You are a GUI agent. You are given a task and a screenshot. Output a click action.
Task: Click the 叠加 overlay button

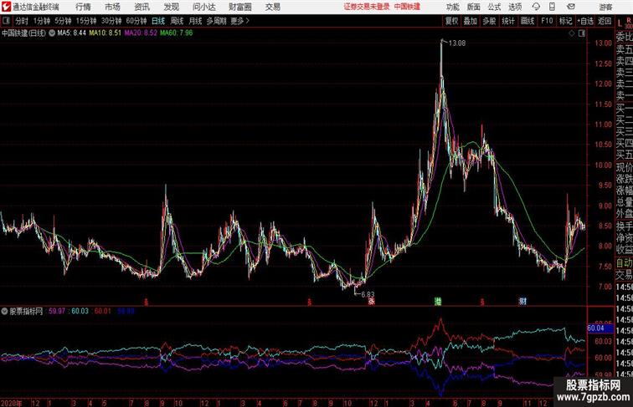pos(471,21)
